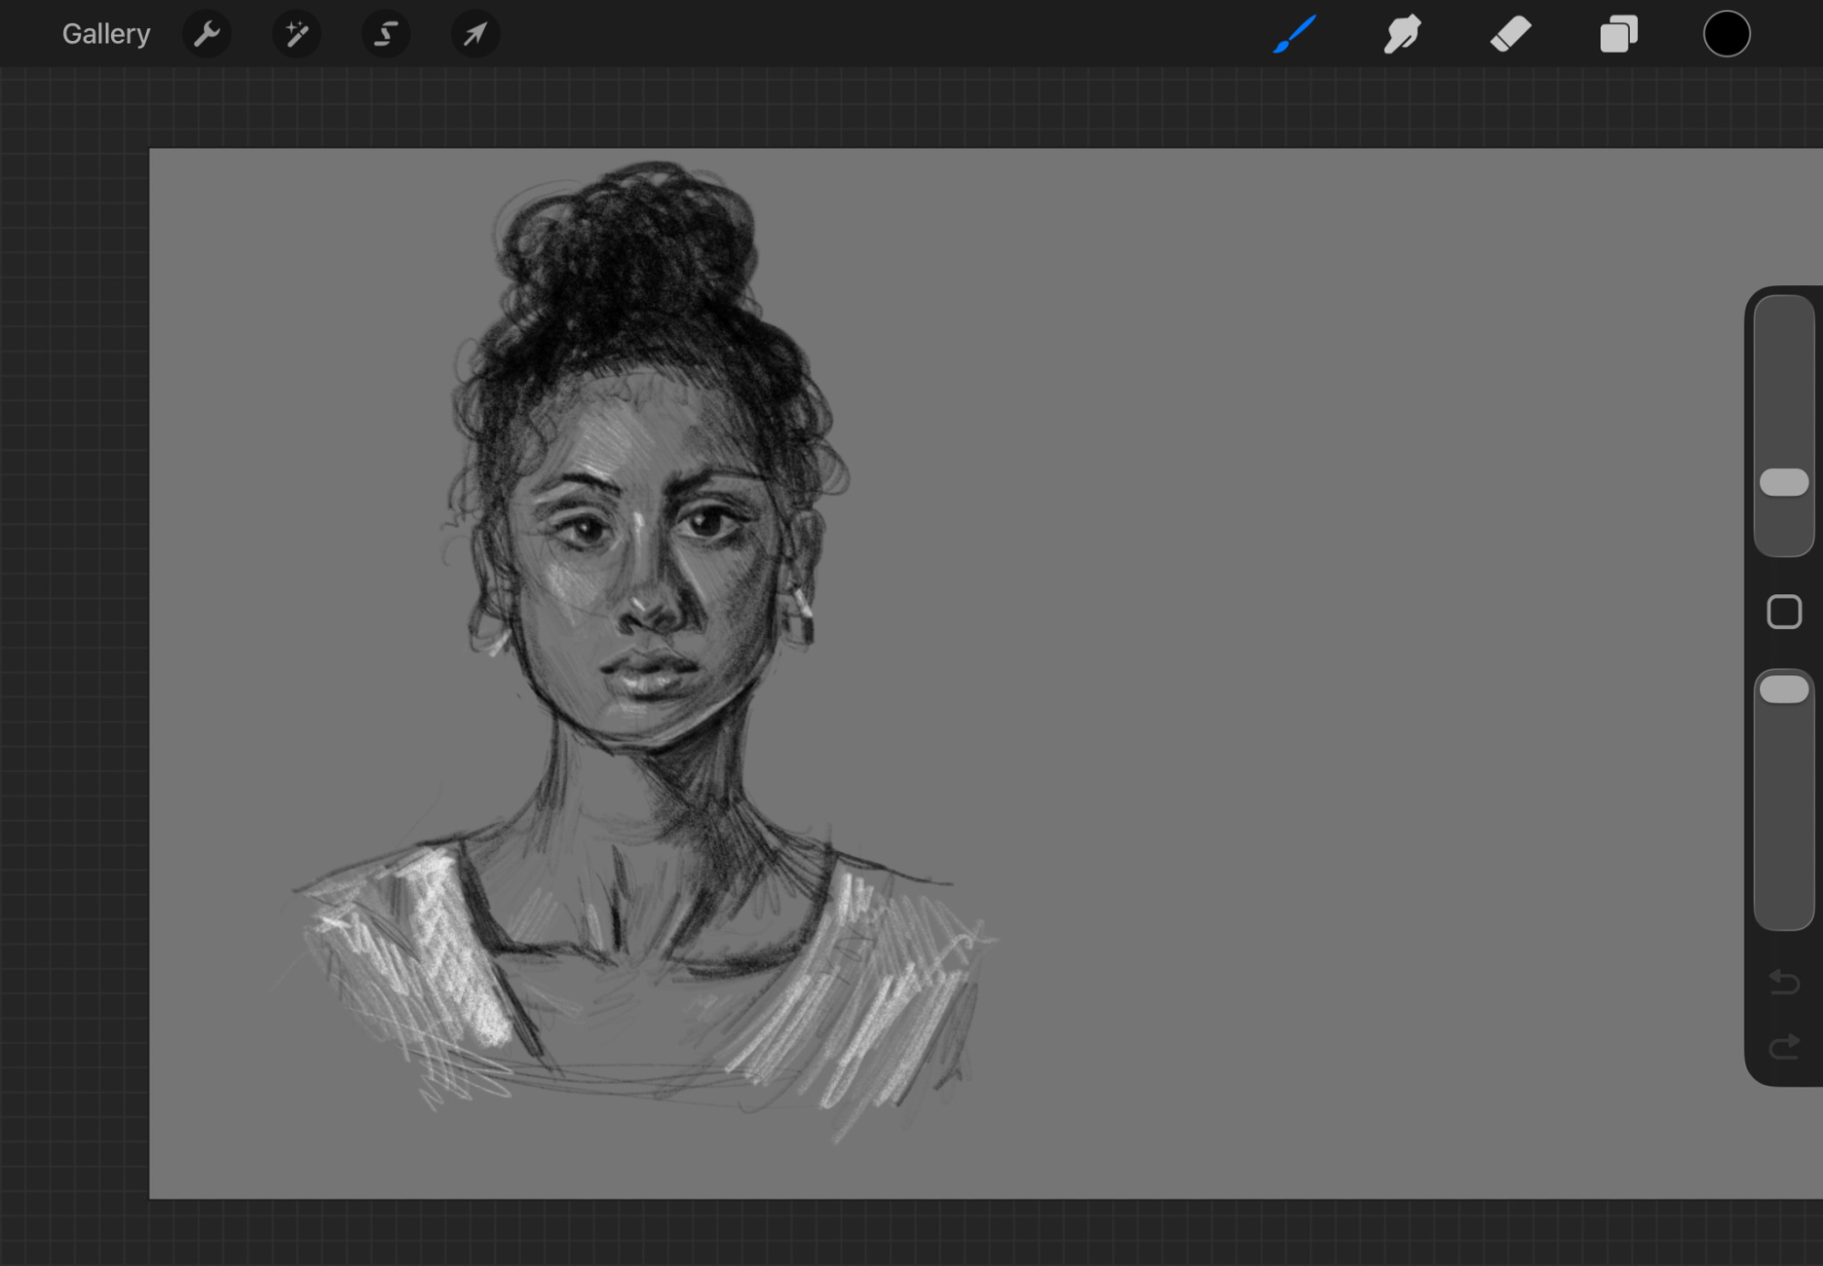Screen dimensions: 1823x1266
Task: Select the Eraser tool
Action: 1510,35
